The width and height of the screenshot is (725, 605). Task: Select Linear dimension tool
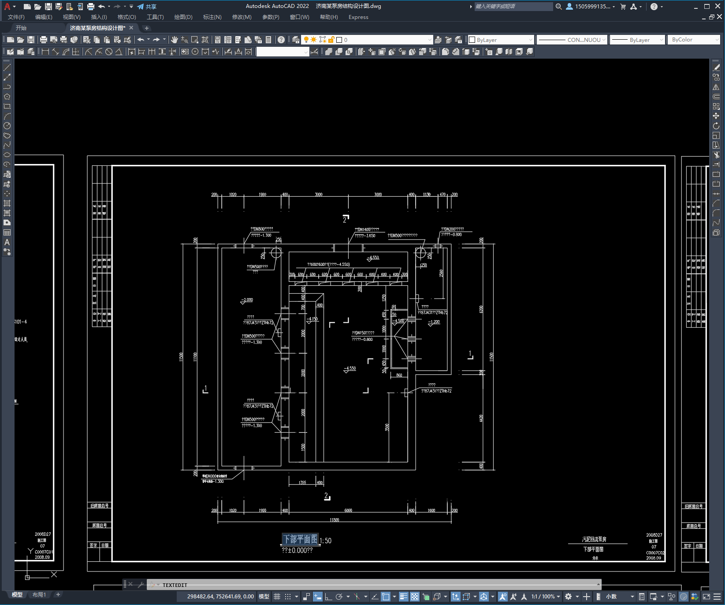click(x=45, y=52)
